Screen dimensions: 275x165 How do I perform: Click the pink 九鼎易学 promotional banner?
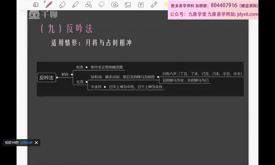[213, 10]
